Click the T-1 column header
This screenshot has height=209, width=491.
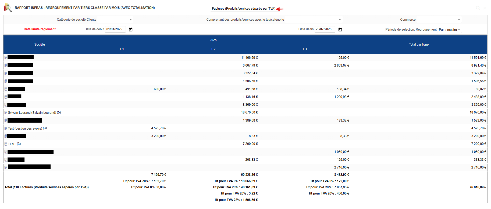click(122, 49)
